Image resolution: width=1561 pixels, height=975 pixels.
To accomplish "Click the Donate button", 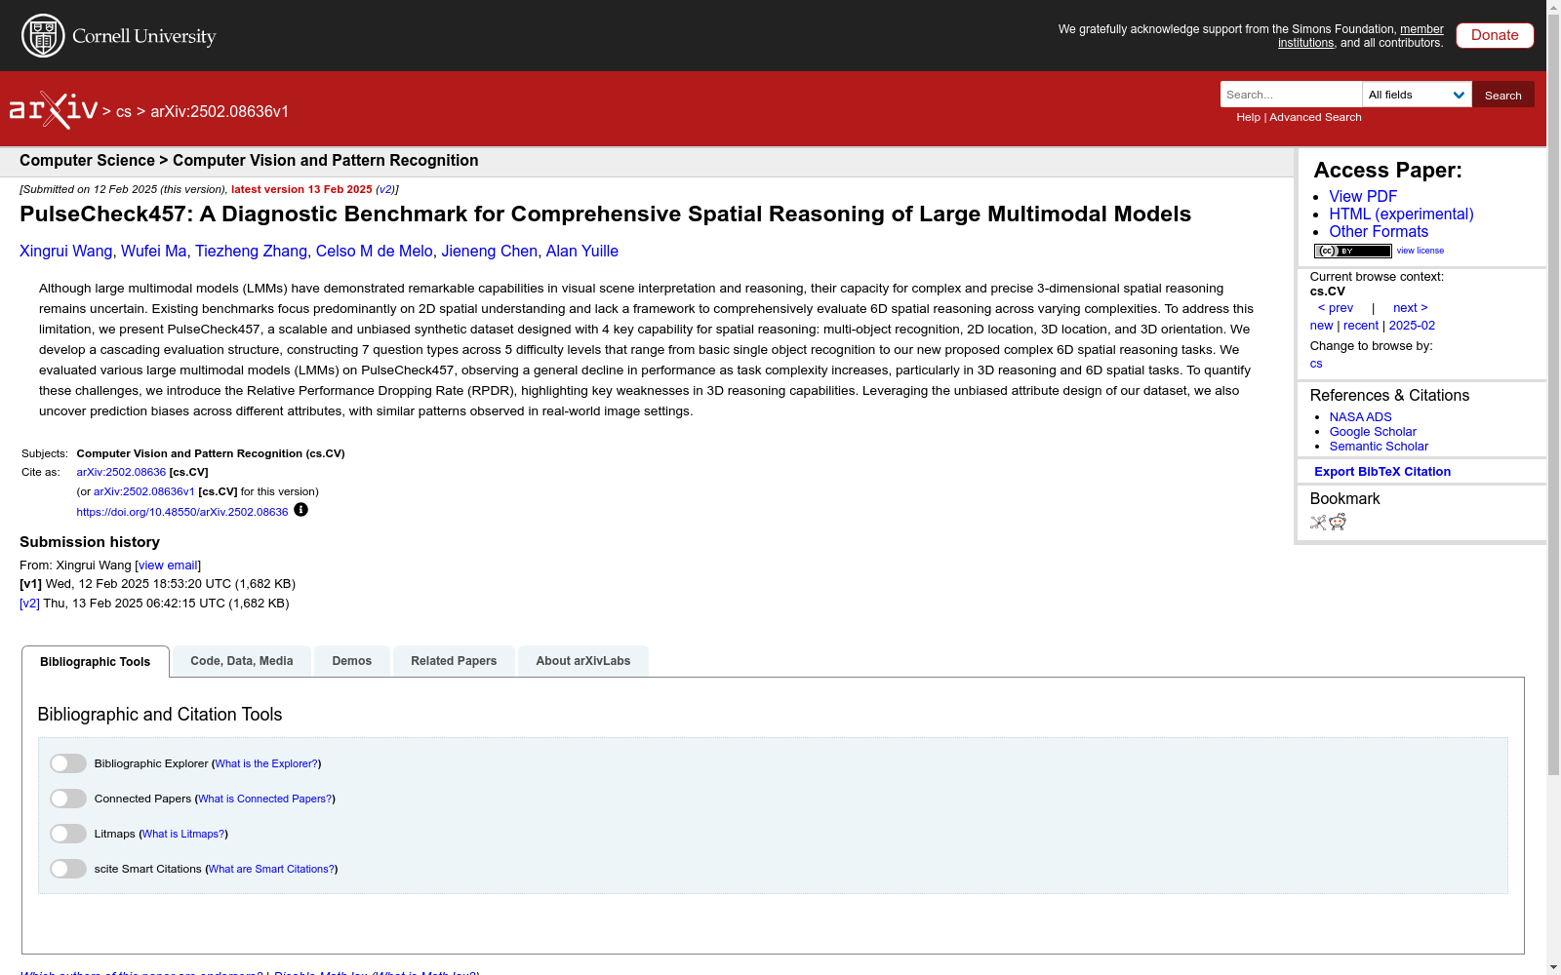I will point(1495,35).
